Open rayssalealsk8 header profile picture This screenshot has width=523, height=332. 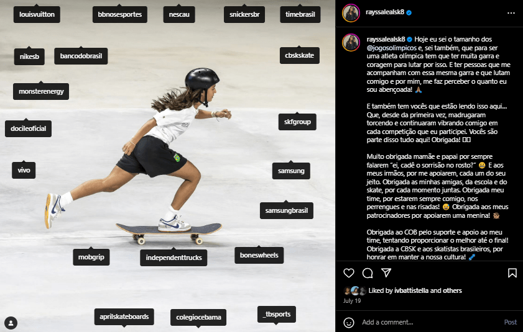click(351, 13)
